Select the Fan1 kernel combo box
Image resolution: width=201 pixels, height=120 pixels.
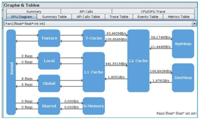point(100,24)
